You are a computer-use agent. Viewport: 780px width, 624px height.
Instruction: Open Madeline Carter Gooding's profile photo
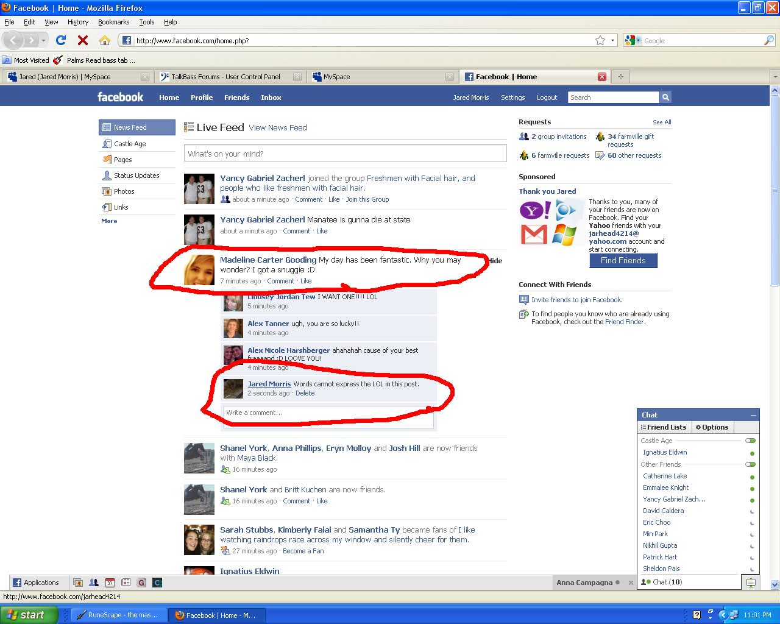(x=199, y=270)
